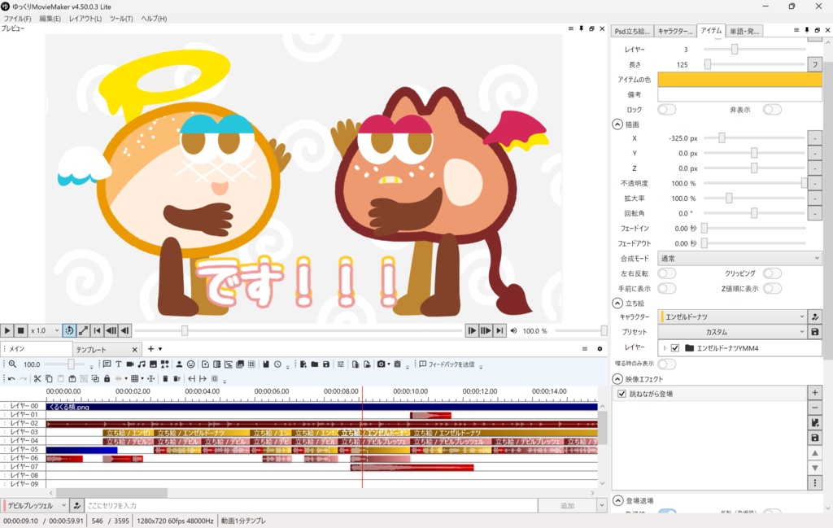Toggle 喋る時のみ表示 switch

667,364
